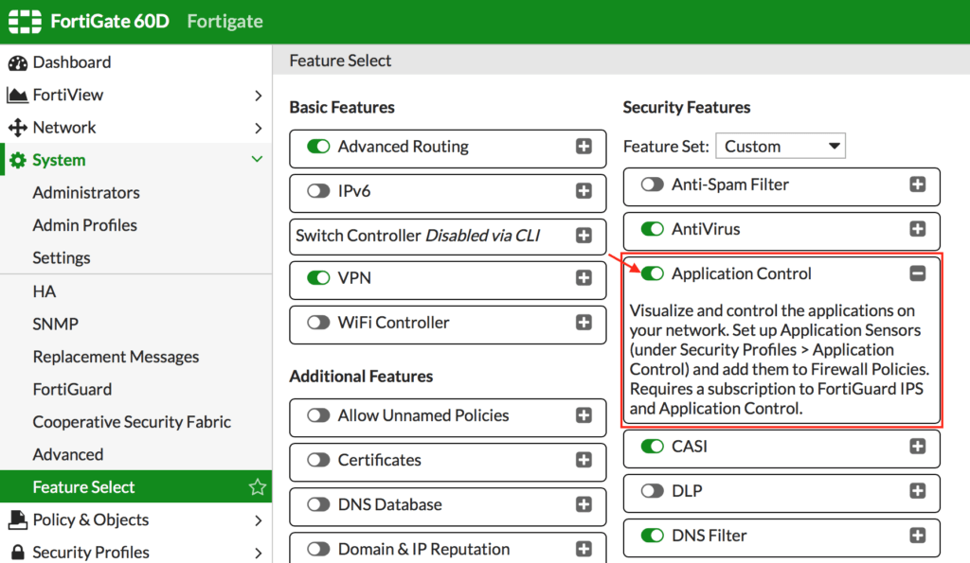
Task: Collapse the Application Control description
Action: (x=917, y=273)
